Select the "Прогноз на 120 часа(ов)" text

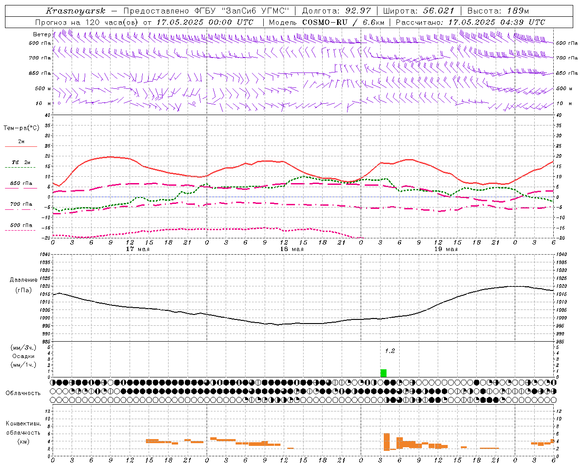click(x=87, y=22)
